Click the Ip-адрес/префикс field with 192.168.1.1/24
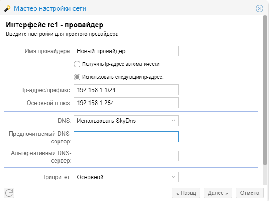Screen dimensions: 269x201 (126, 90)
